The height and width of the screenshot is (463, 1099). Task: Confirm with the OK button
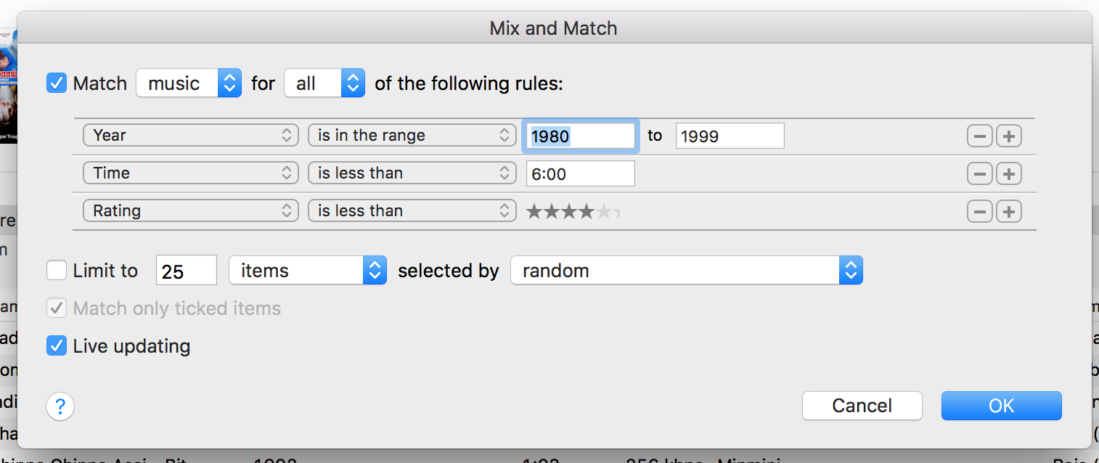tap(1001, 406)
